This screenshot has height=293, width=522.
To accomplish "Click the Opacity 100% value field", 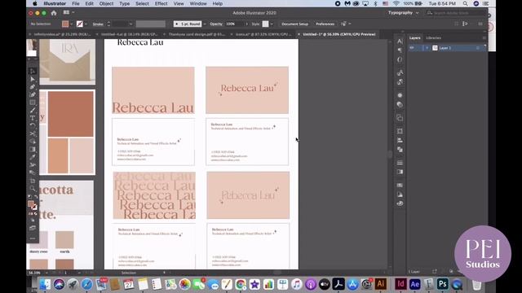I will pyautogui.click(x=234, y=24).
